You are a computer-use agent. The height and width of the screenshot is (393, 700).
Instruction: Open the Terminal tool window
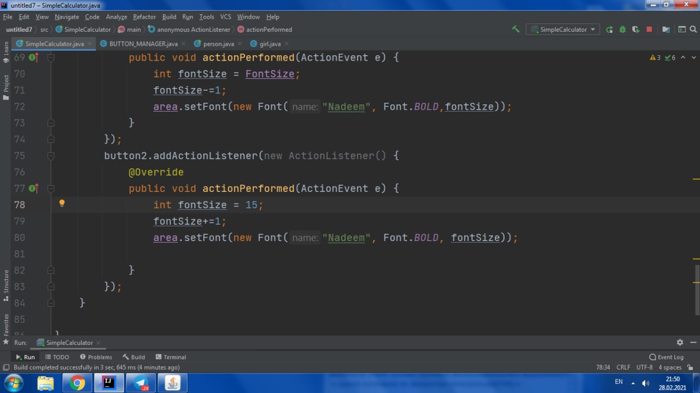pyautogui.click(x=171, y=357)
